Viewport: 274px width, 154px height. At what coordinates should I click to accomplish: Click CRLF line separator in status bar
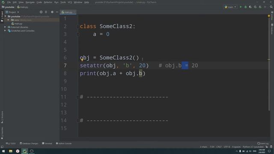tap(219, 147)
